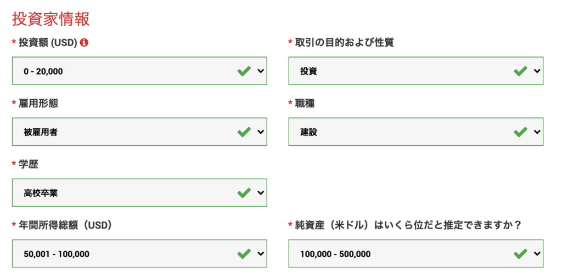Image resolution: width=562 pixels, height=279 pixels.
Task: Select the 被雇用者 value text in 雇用形態
Action: click(40, 132)
